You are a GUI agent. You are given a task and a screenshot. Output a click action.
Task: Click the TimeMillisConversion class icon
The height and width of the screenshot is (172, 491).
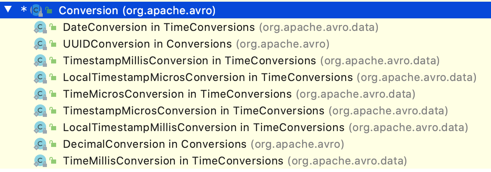click(40, 161)
